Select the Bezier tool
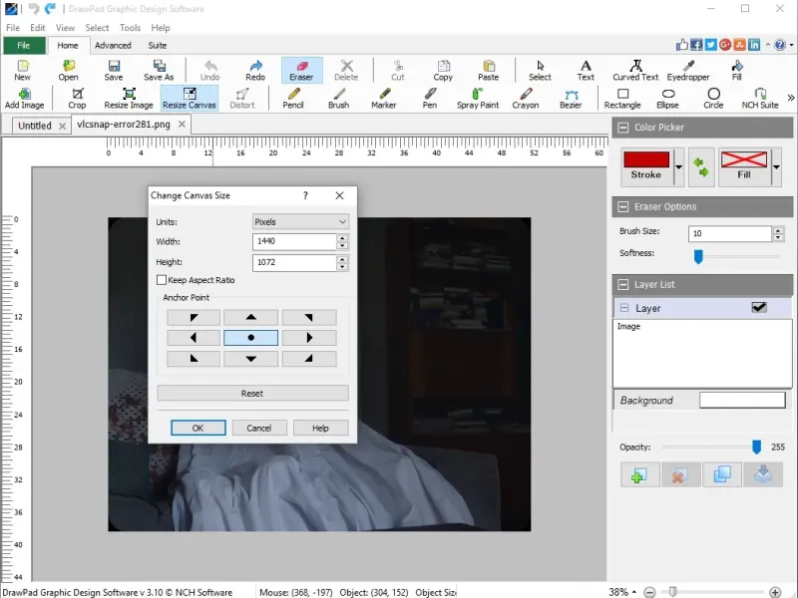 [x=571, y=98]
